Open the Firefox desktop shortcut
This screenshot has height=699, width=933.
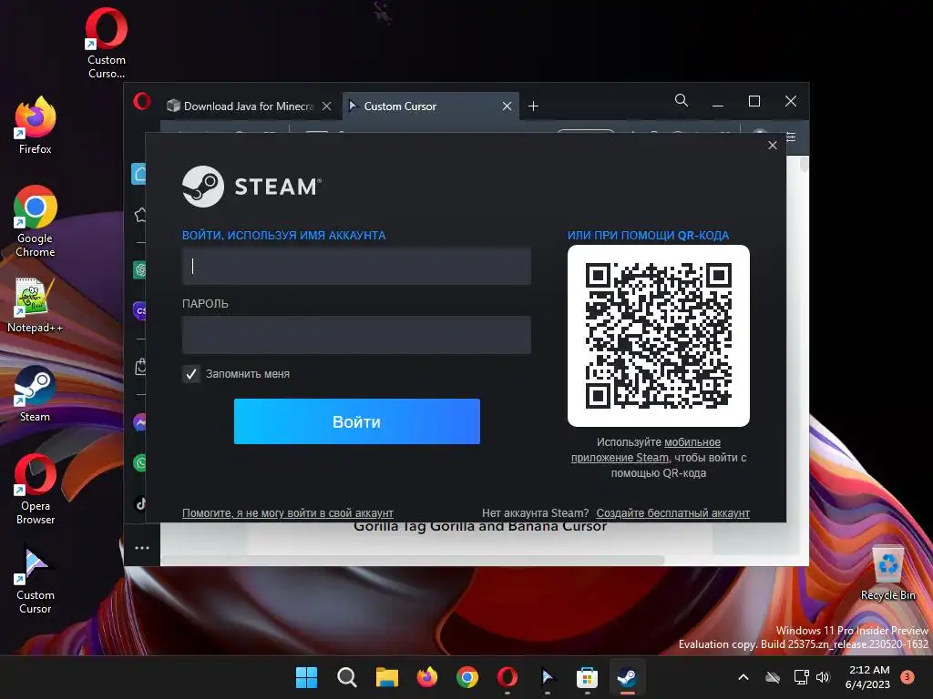[36, 126]
